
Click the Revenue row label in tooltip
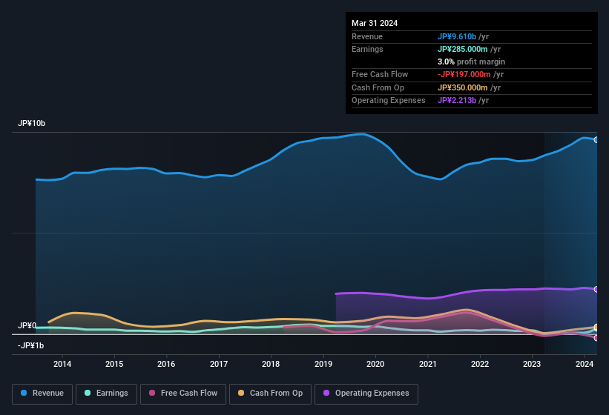pos(367,36)
